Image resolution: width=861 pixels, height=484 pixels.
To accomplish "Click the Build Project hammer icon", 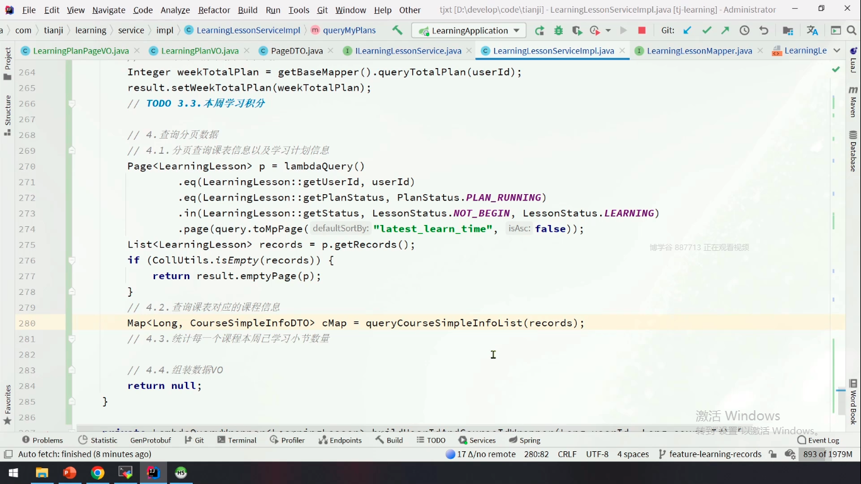I will pos(397,30).
